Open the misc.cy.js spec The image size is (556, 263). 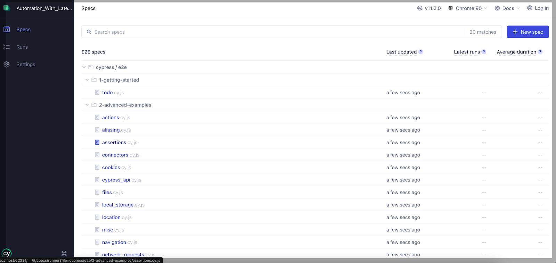point(113,230)
